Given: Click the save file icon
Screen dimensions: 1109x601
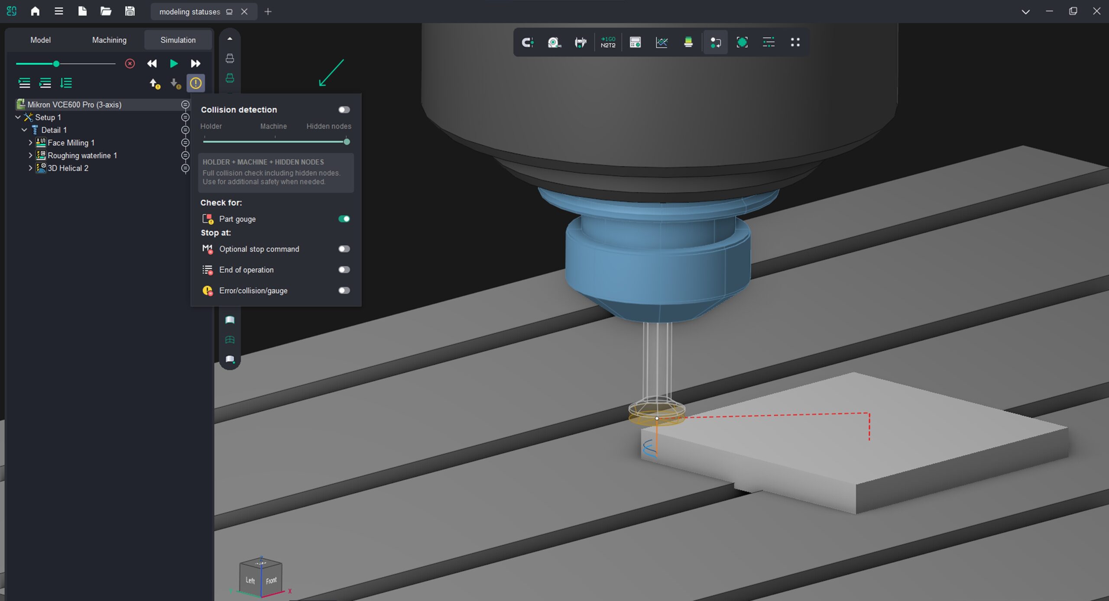Looking at the screenshot, I should click(130, 11).
